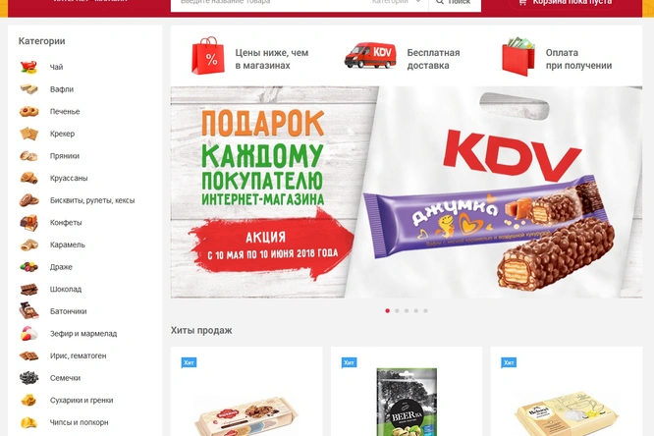Open the BEERka pistachios product thumbnail
Screen dimensions: 654x436
coord(407,402)
